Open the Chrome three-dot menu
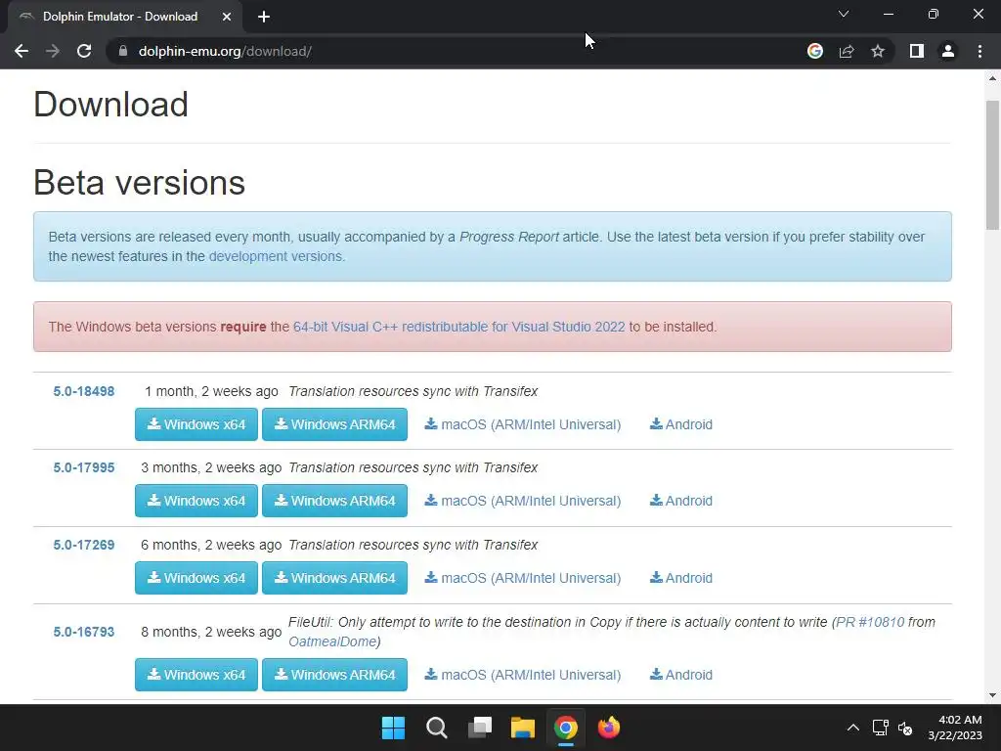Screen dimensions: 1001x751 [x=979, y=51]
